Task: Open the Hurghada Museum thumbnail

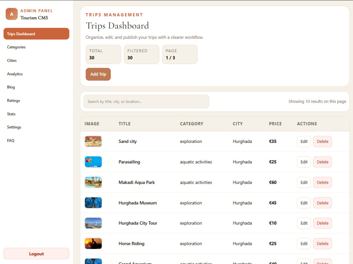Action: point(93,203)
